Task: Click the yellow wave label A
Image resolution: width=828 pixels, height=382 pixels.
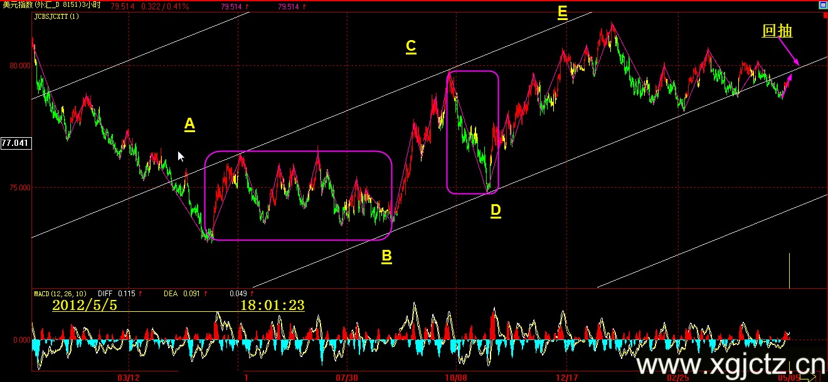Action: click(x=189, y=125)
